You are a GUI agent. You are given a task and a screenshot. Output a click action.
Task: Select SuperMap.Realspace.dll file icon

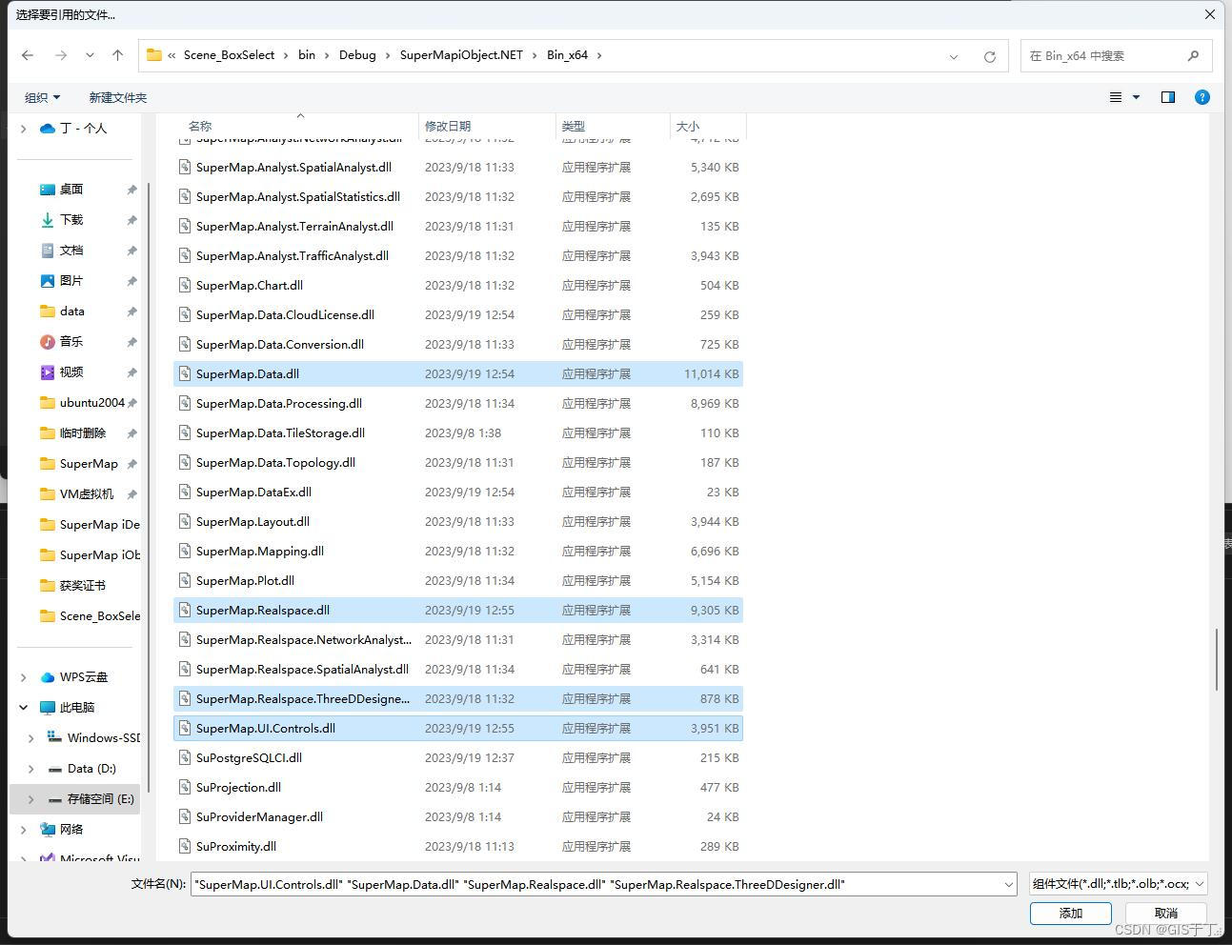click(185, 610)
